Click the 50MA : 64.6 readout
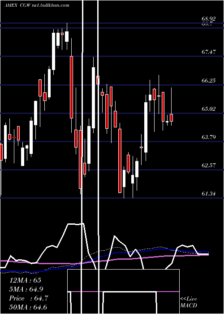Screen dimensions: 224x314 (x=28, y=307)
